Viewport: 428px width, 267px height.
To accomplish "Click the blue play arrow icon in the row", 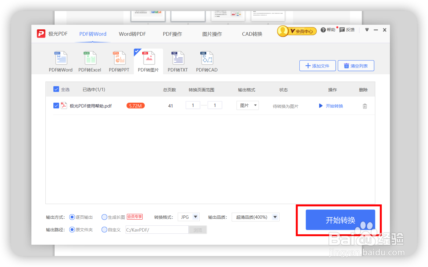I will [321, 106].
